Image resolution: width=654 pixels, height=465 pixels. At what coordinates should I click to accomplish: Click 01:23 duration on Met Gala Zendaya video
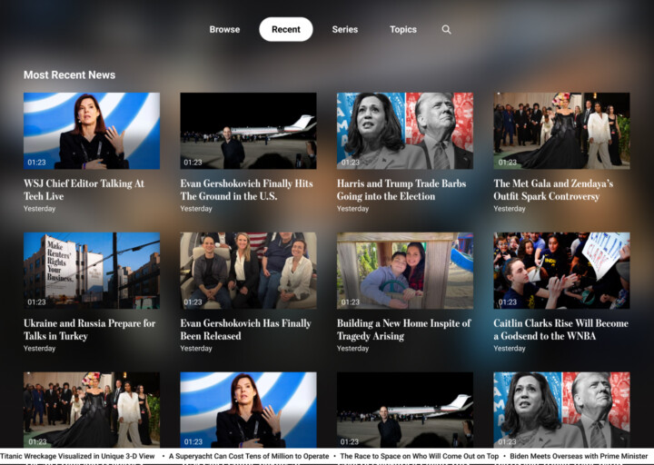tap(508, 163)
